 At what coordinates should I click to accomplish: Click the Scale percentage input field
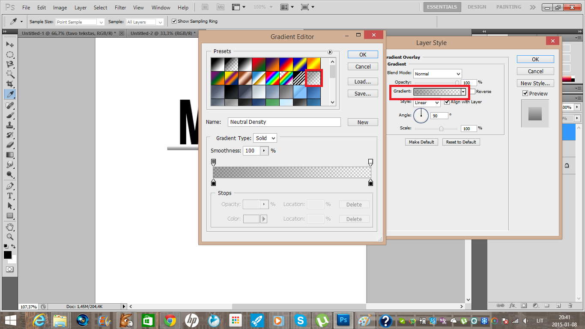[469, 129]
